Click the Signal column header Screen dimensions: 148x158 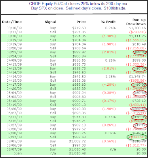(x=50, y=22)
